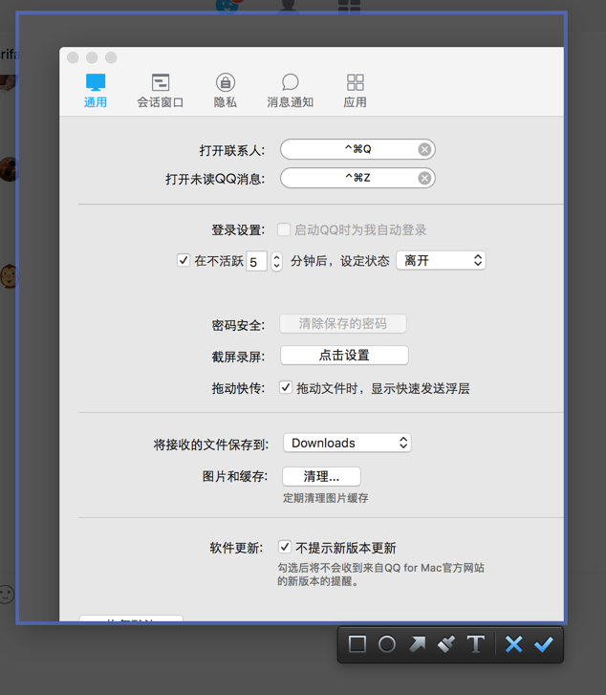Toggle 启动QQ时为我自动登录 checkbox
This screenshot has width=606, height=695.
[284, 229]
